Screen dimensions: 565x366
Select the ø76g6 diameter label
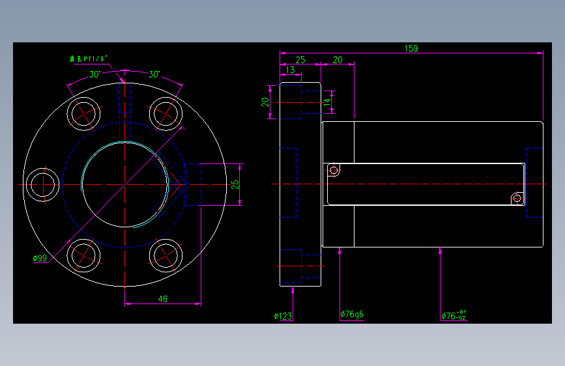click(352, 314)
